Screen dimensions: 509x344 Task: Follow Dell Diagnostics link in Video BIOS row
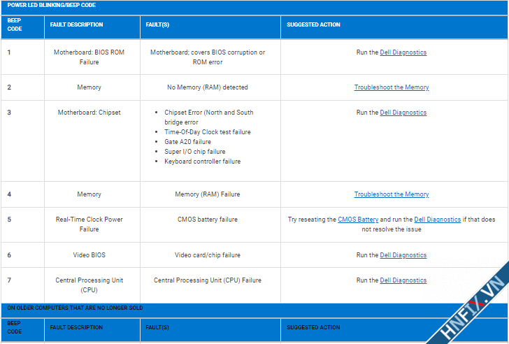coord(403,255)
